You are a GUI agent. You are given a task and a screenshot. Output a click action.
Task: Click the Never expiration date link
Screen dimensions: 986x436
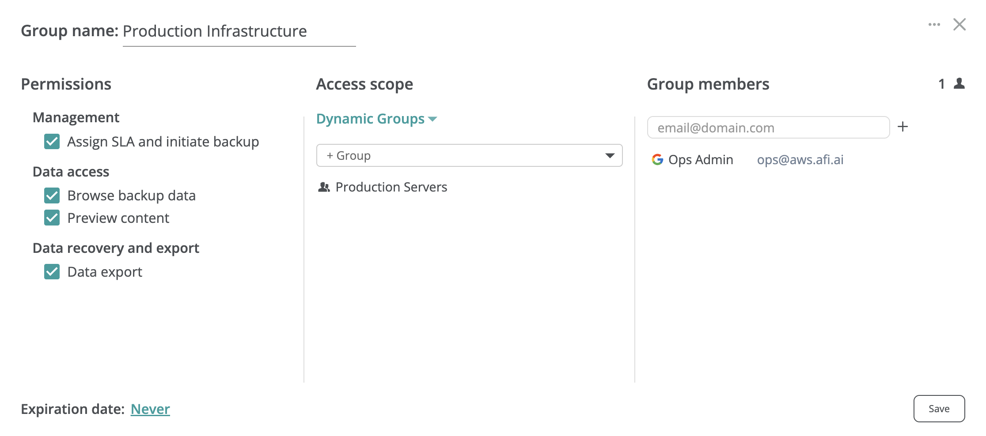click(150, 409)
